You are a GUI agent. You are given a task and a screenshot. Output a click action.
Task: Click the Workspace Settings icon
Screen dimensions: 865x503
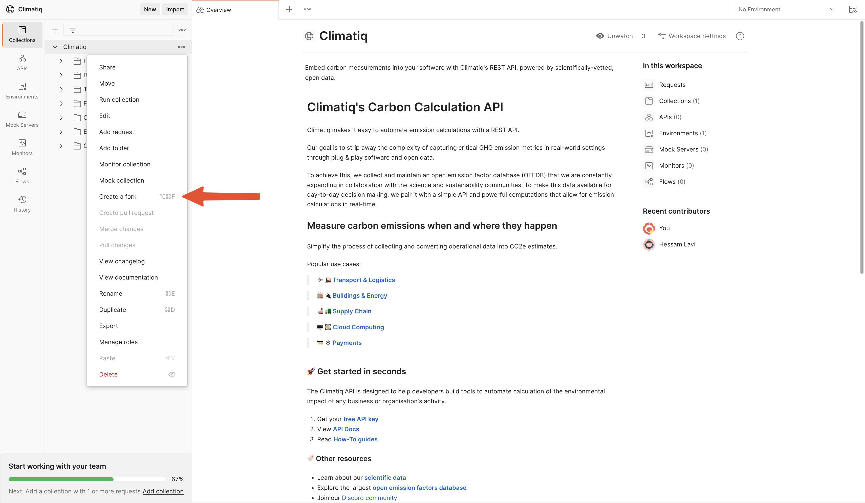[661, 36]
